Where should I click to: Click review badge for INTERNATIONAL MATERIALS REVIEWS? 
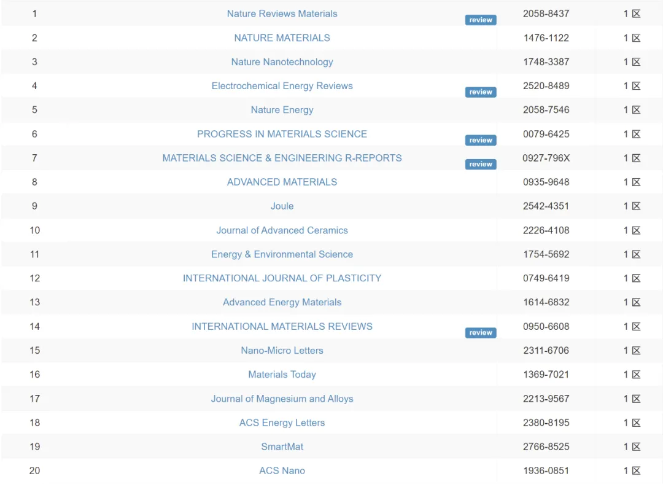(x=481, y=332)
